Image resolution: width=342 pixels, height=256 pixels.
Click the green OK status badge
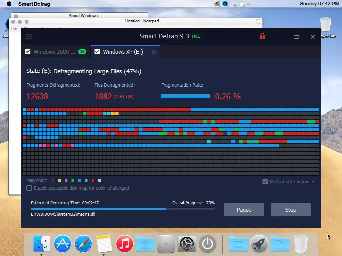(82, 52)
